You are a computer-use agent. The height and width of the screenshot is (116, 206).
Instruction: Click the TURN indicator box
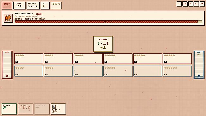coord(7,5)
